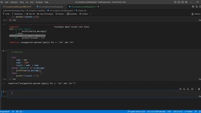Open Customize Layout icon
The image size is (201, 113).
186,2
